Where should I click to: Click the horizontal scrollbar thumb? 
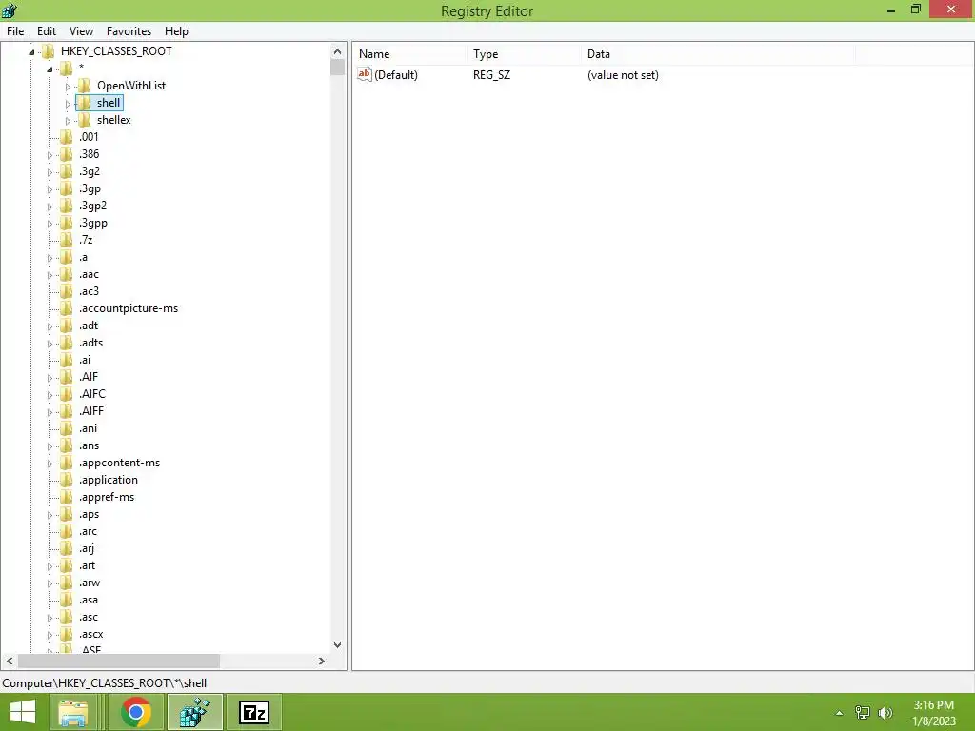click(119, 661)
